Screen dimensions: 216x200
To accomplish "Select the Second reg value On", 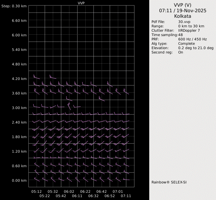I will pos(181,52).
